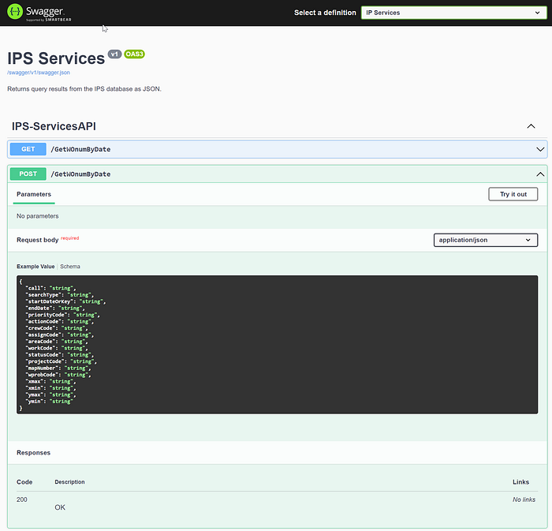The width and height of the screenshot is (552, 531).
Task: Click the "mapNumber" line in example JSON
Action: click(x=58, y=368)
